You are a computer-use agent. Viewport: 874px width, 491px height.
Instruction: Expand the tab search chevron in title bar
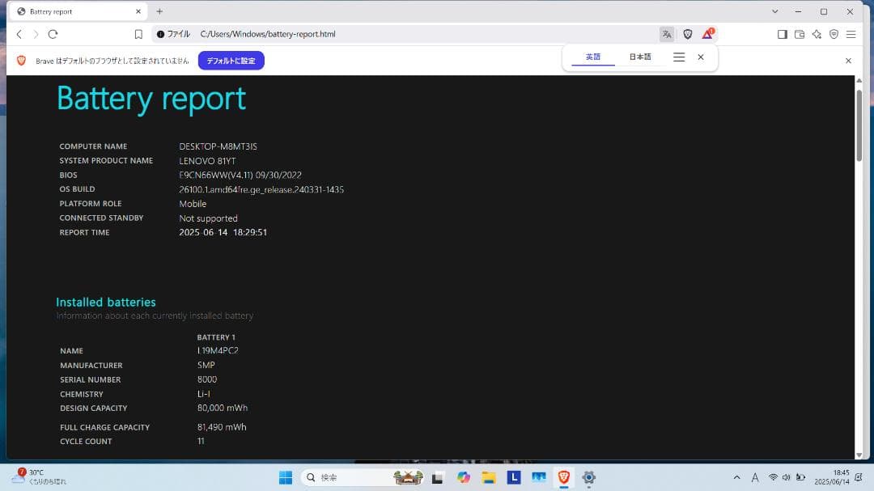(775, 11)
